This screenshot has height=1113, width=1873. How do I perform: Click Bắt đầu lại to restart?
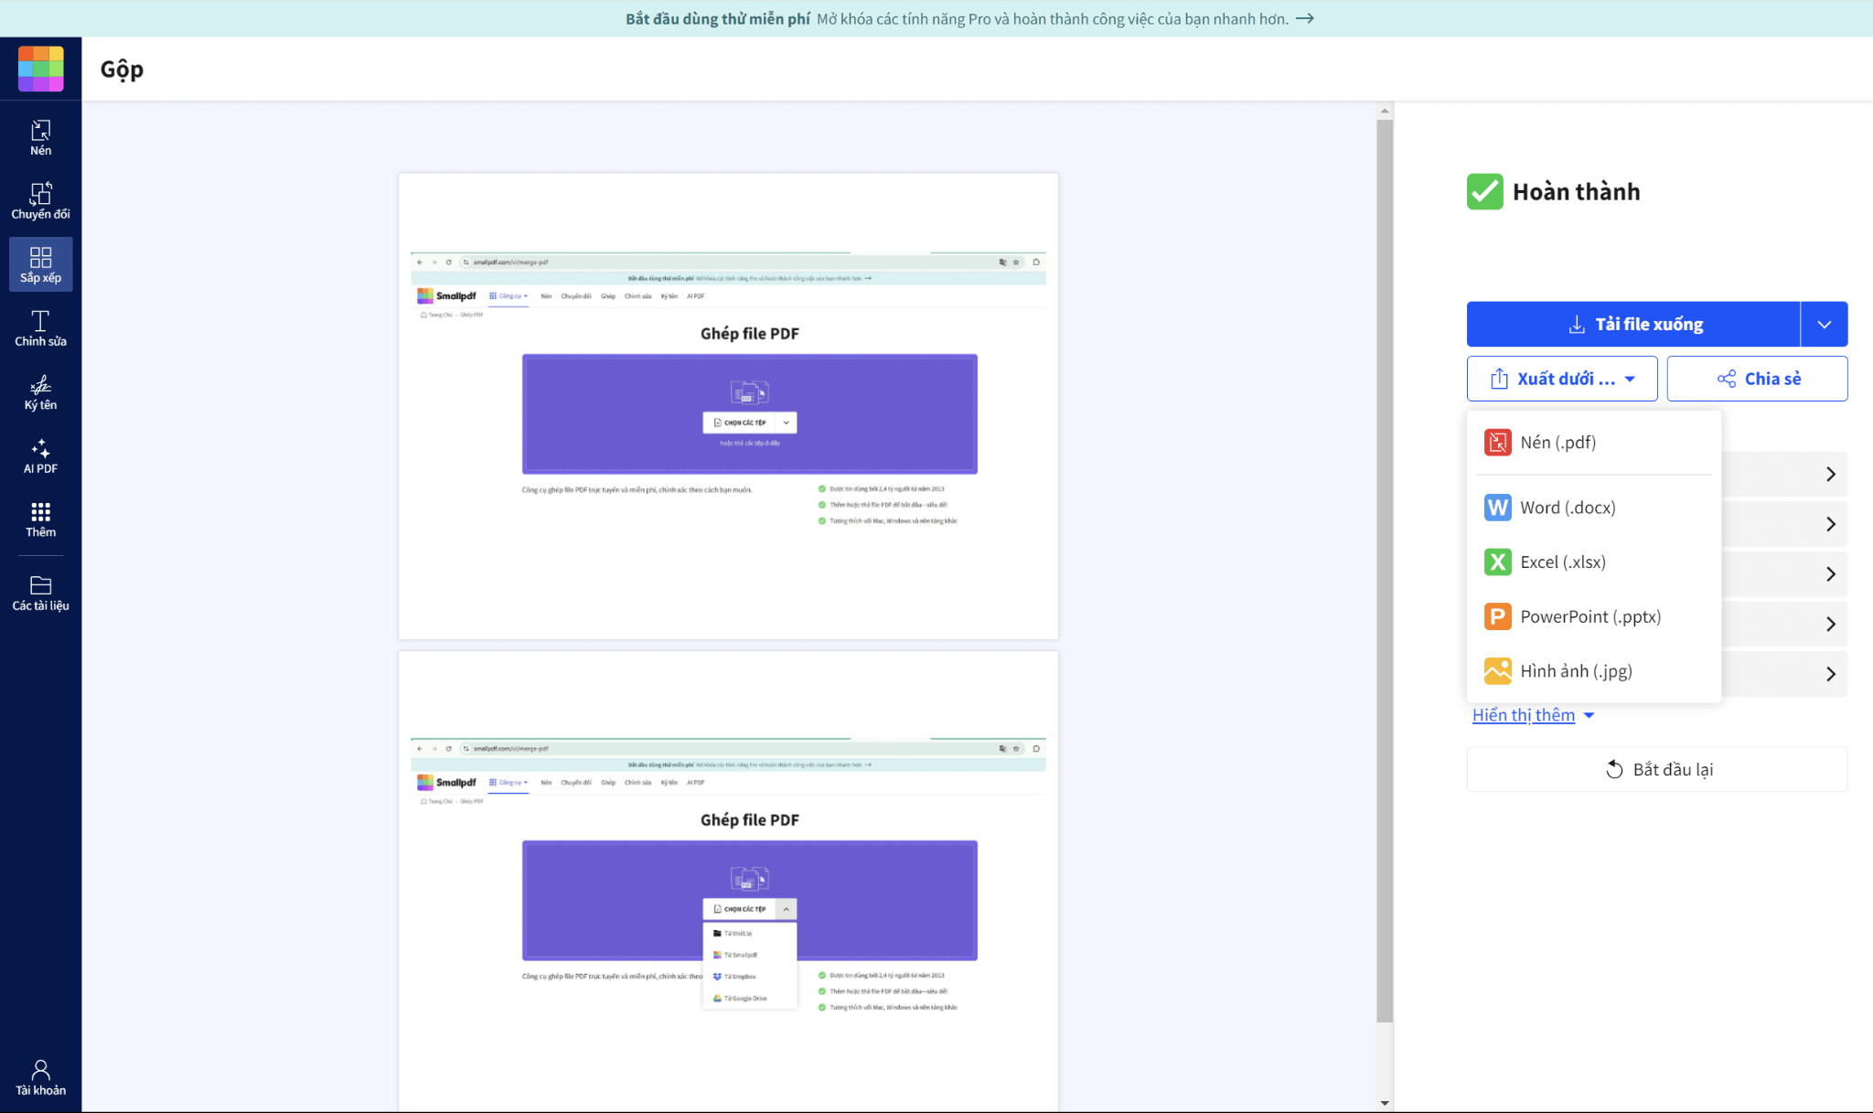(1657, 769)
